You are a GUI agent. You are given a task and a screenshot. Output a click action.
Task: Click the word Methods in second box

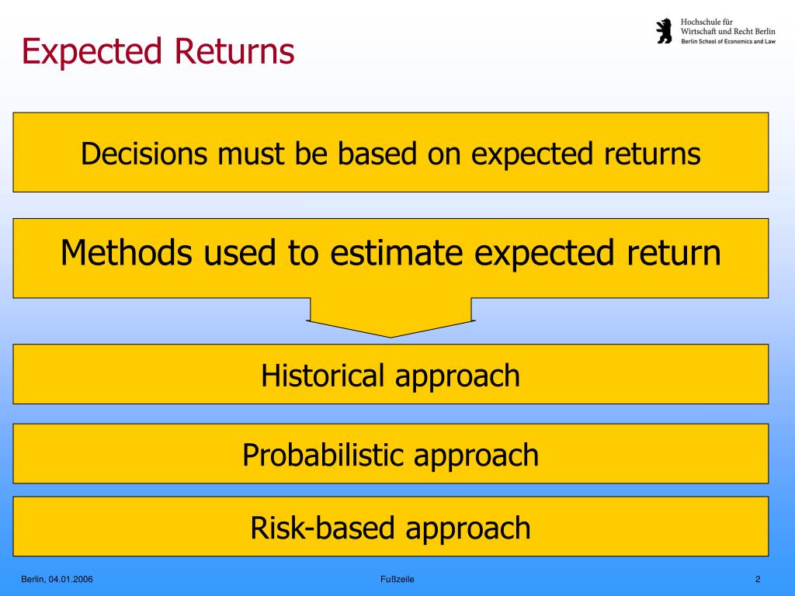[x=127, y=253]
